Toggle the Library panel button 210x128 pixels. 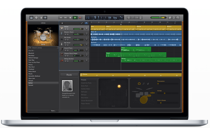click(31, 17)
